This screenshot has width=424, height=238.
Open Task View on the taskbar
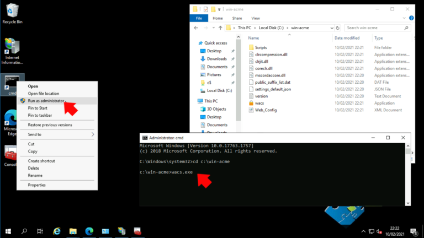(40, 231)
